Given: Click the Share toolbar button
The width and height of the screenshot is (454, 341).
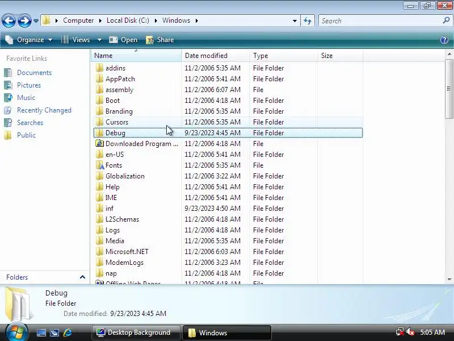Looking at the screenshot, I should click(x=160, y=40).
